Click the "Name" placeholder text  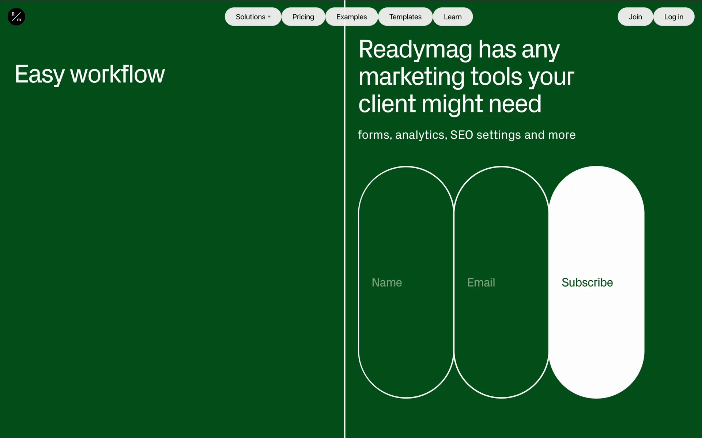387,283
